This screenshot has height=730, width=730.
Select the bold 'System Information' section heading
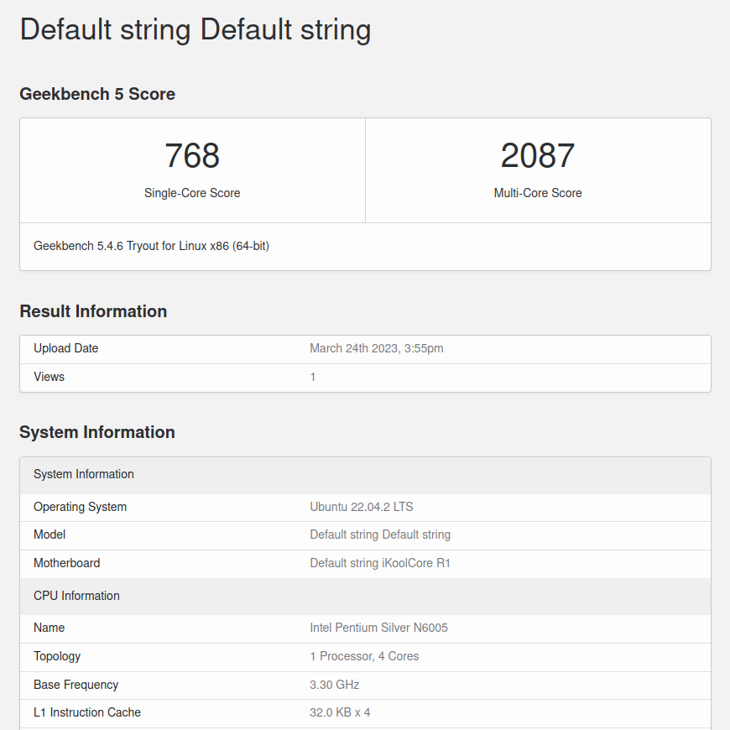97,432
